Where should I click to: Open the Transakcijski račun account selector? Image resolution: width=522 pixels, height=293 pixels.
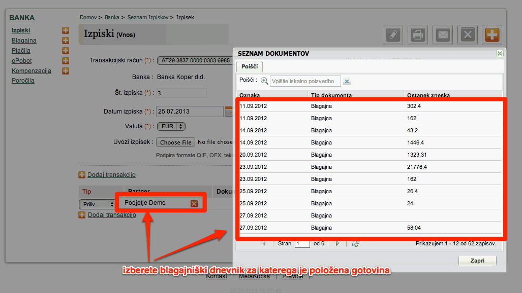[195, 60]
